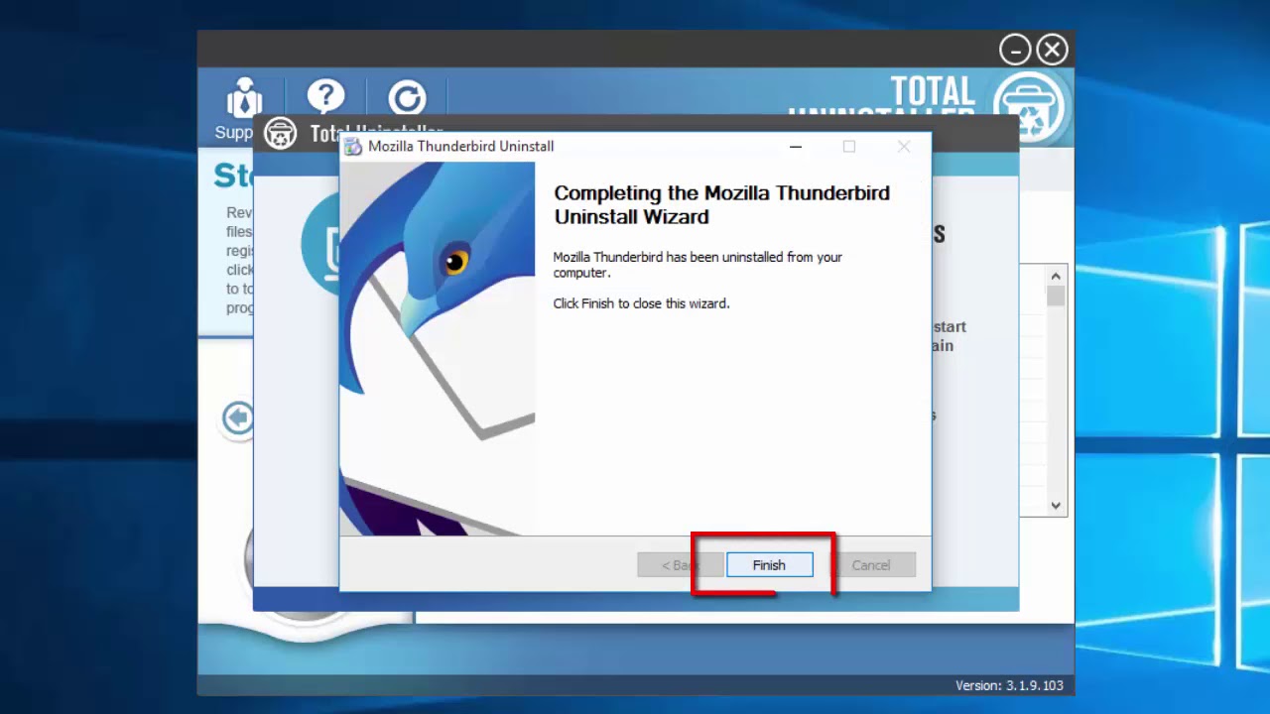The height and width of the screenshot is (714, 1270).
Task: Click the Refresh circular arrow icon
Action: 407,98
